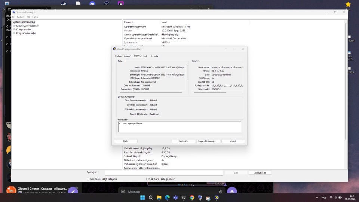Screen dimensions: 359x202
Task: Open the Rediger menu
Action: coord(21,17)
